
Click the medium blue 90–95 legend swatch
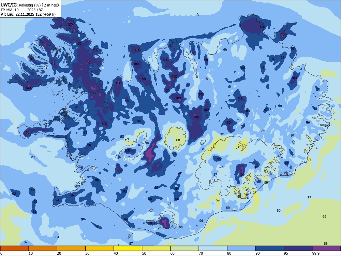click(x=270, y=248)
